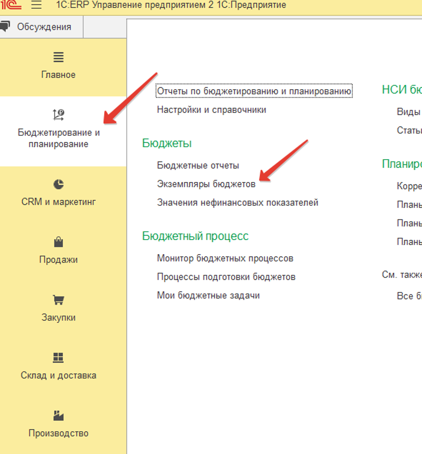422x454 pixels.
Task: Select Бюджетирование и планирование section label
Action: pyautogui.click(x=59, y=138)
